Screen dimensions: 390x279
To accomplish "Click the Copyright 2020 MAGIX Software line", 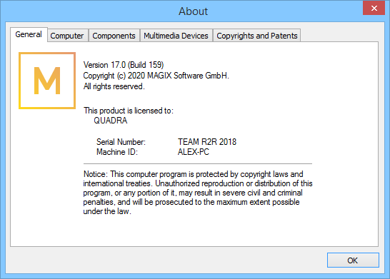I will [156, 76].
